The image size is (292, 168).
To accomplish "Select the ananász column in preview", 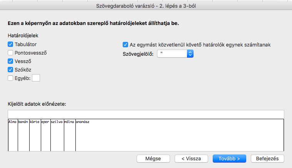I will tap(180, 135).
